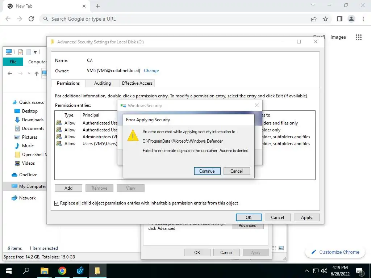Cancel the Error Applying Security dialog
371x278 pixels.
tap(236, 171)
